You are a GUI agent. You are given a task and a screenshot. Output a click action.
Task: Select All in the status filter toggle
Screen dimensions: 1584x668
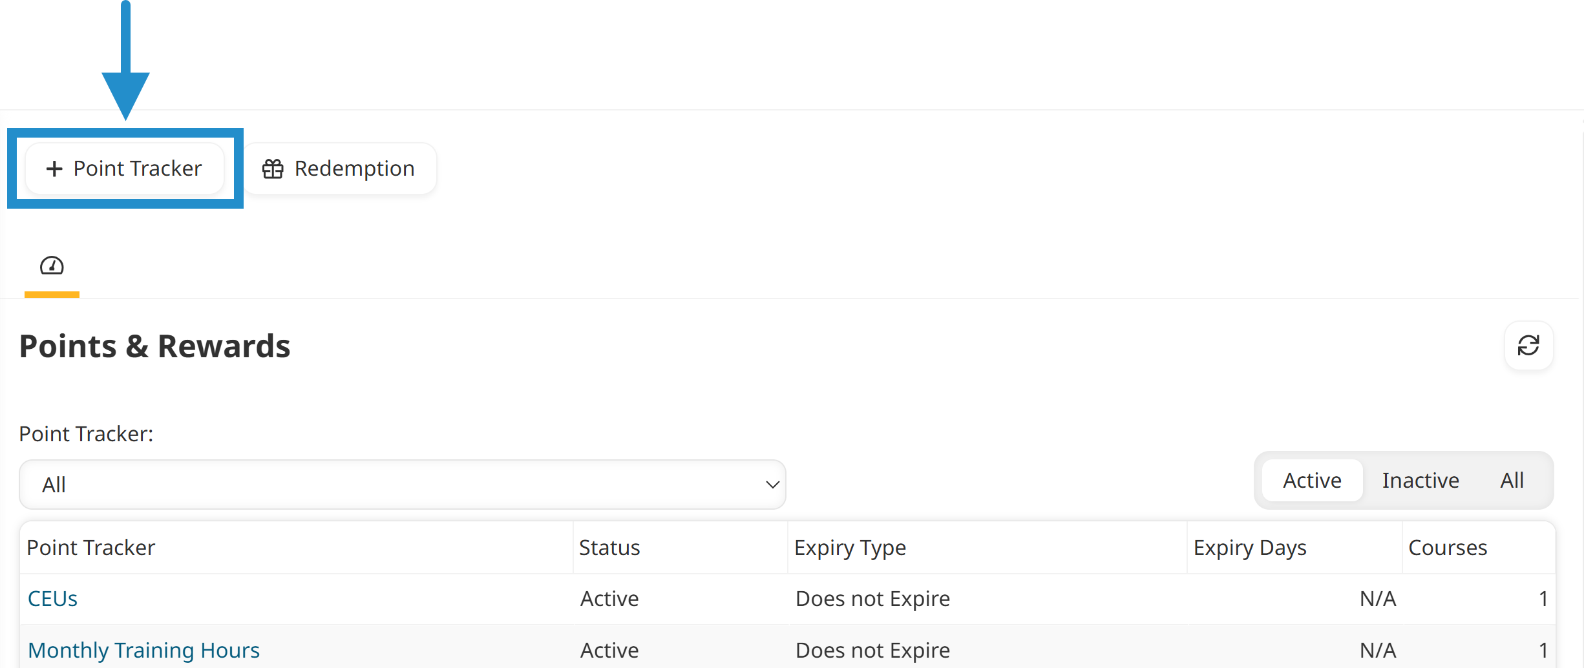1512,481
